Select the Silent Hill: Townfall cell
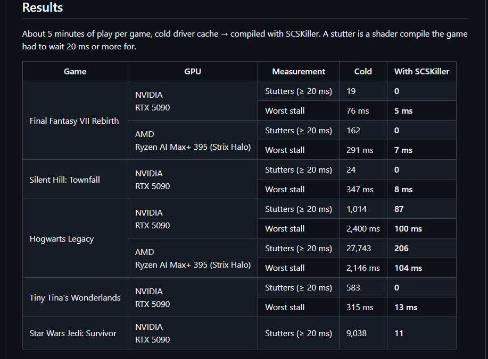The image size is (488, 359). (75, 179)
